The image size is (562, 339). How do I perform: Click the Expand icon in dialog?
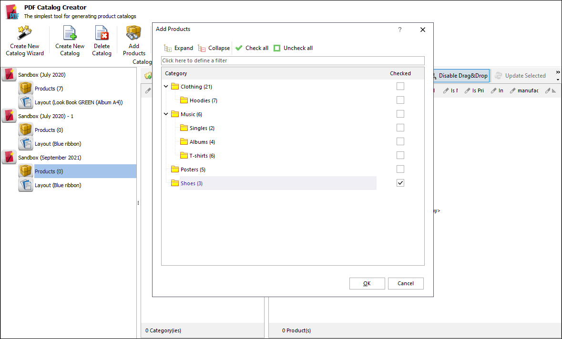click(x=168, y=48)
